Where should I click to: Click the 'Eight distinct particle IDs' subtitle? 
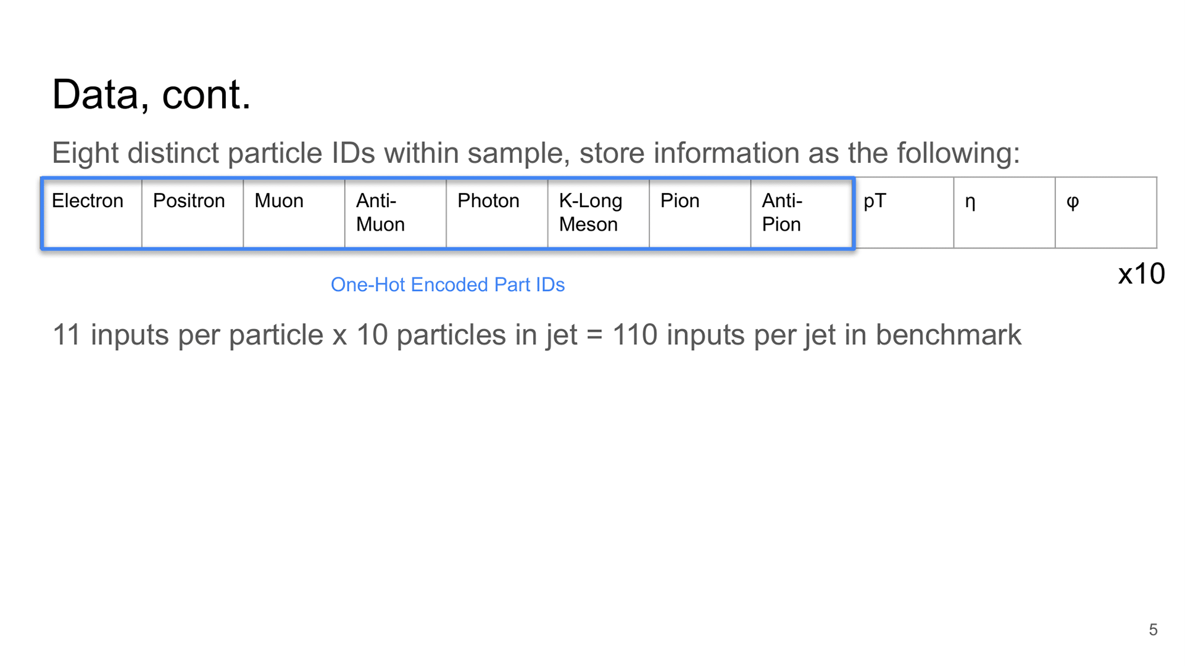tap(536, 153)
